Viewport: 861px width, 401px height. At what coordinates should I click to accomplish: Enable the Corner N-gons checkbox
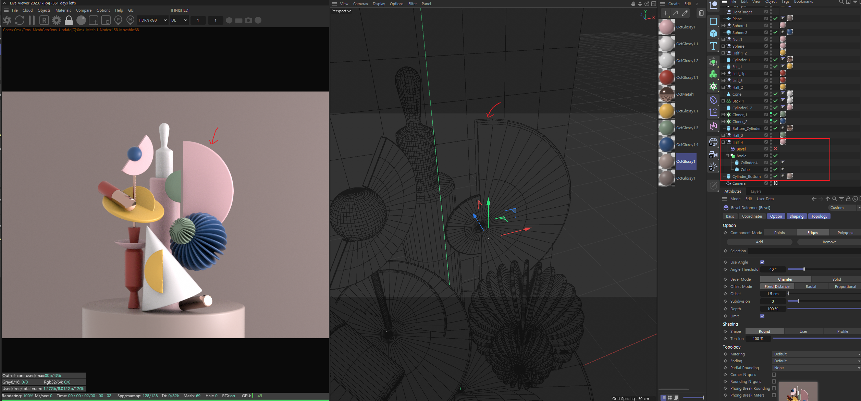tap(774, 375)
